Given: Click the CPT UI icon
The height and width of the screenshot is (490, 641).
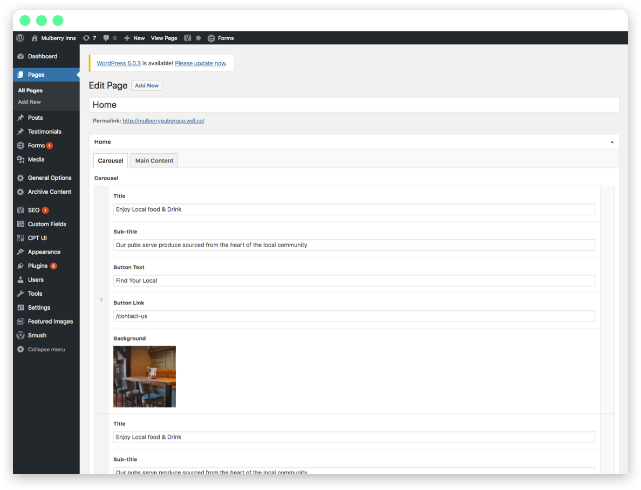Looking at the screenshot, I should [x=21, y=238].
